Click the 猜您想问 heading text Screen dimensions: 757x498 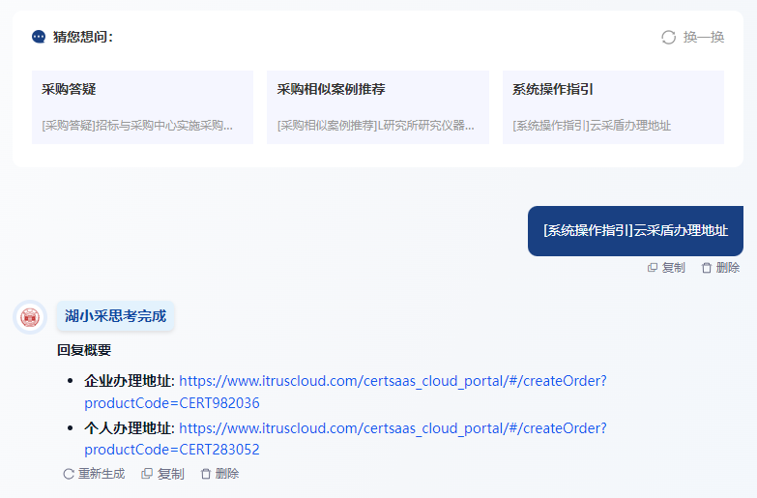click(x=83, y=37)
